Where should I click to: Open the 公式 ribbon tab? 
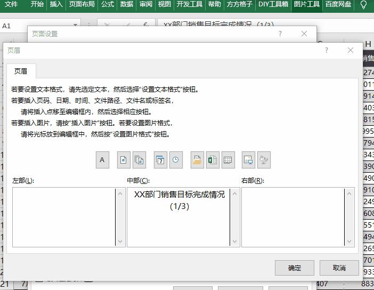[108, 4]
